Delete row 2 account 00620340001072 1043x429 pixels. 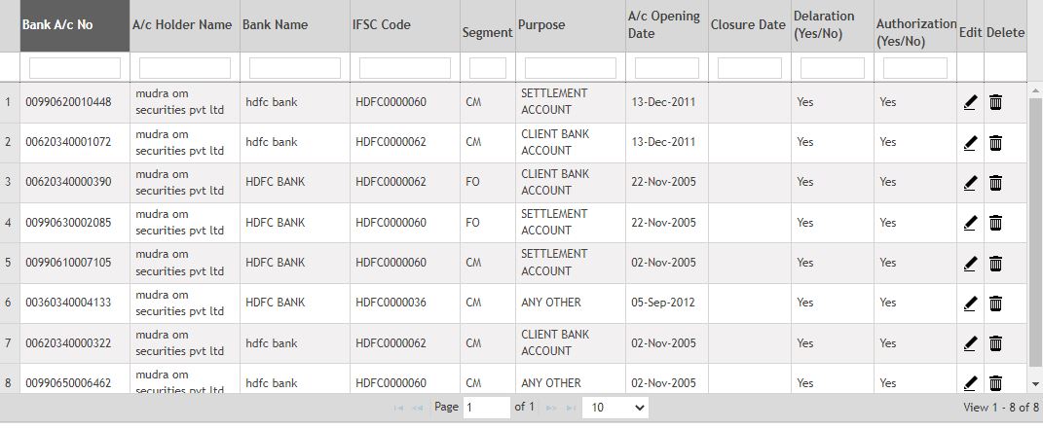pos(996,143)
